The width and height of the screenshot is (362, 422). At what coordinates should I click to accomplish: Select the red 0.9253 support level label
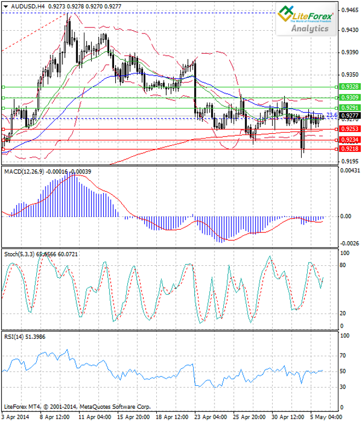point(350,129)
